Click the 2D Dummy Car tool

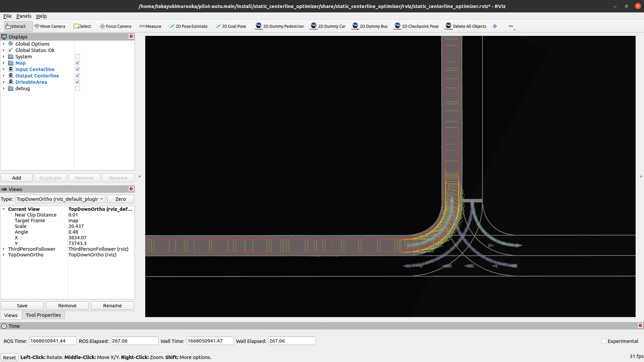click(x=328, y=26)
